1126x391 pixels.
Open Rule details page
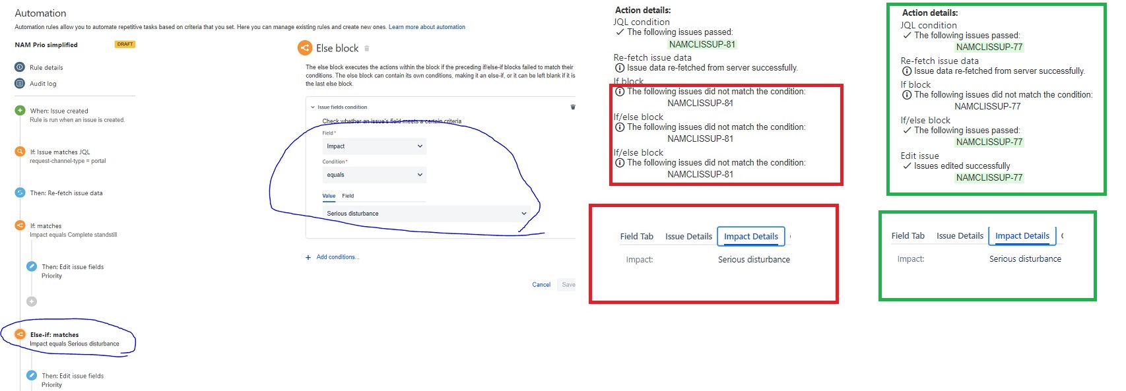pos(46,67)
